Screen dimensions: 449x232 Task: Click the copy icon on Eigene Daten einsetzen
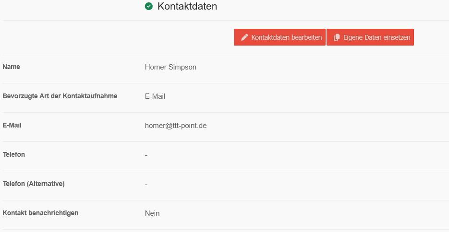click(x=337, y=37)
